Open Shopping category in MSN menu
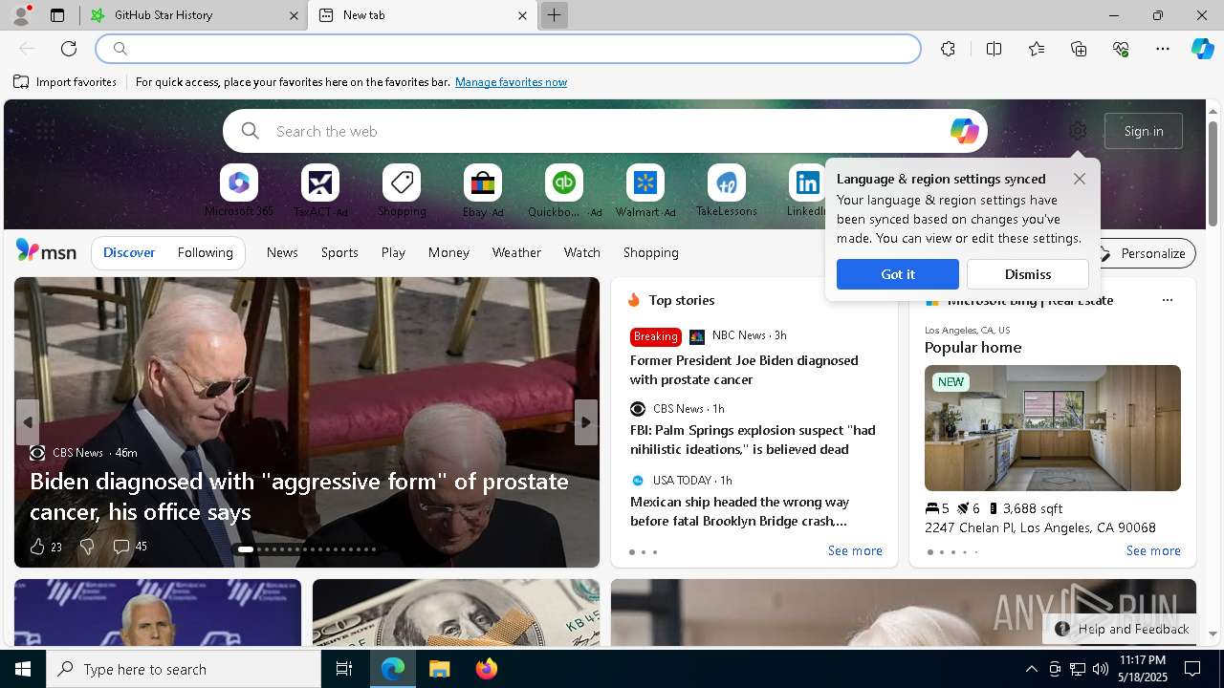This screenshot has width=1224, height=688. point(650,252)
